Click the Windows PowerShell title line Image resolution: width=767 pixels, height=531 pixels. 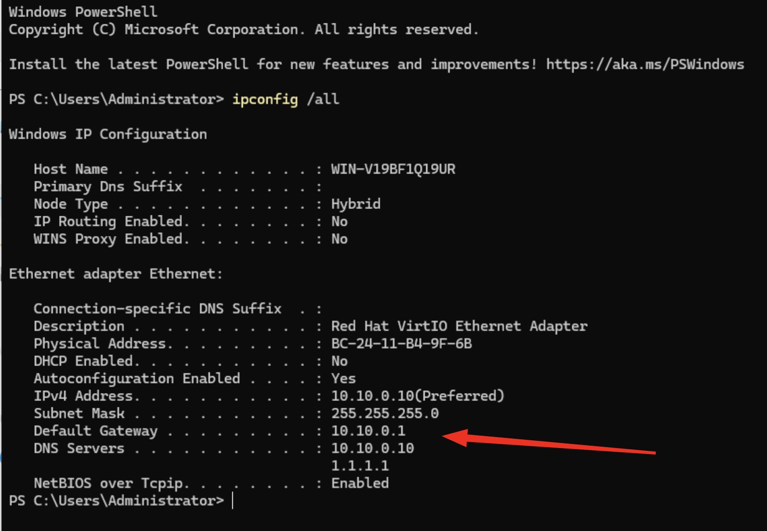coord(83,11)
